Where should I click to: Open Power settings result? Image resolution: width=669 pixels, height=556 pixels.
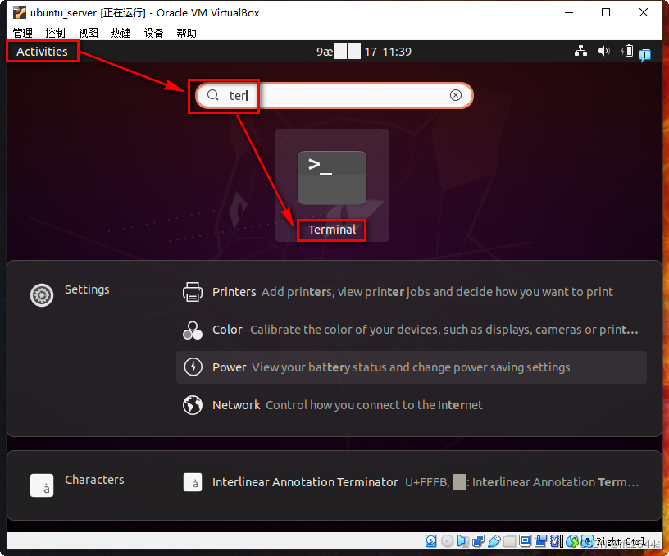412,367
